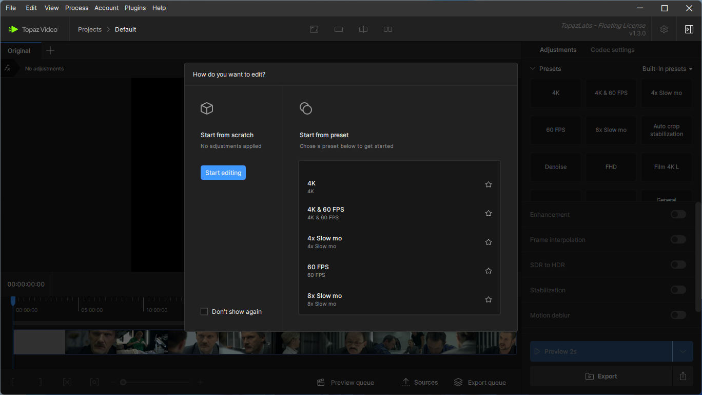Star the 8x Slow mo preset
702x395 pixels.
pos(489,299)
